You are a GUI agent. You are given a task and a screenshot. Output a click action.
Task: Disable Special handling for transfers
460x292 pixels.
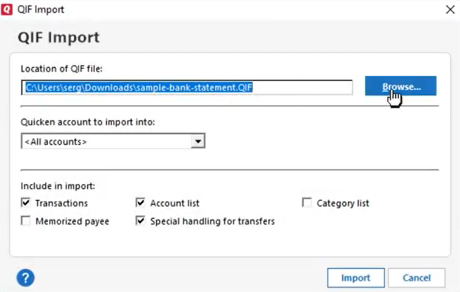coord(140,221)
